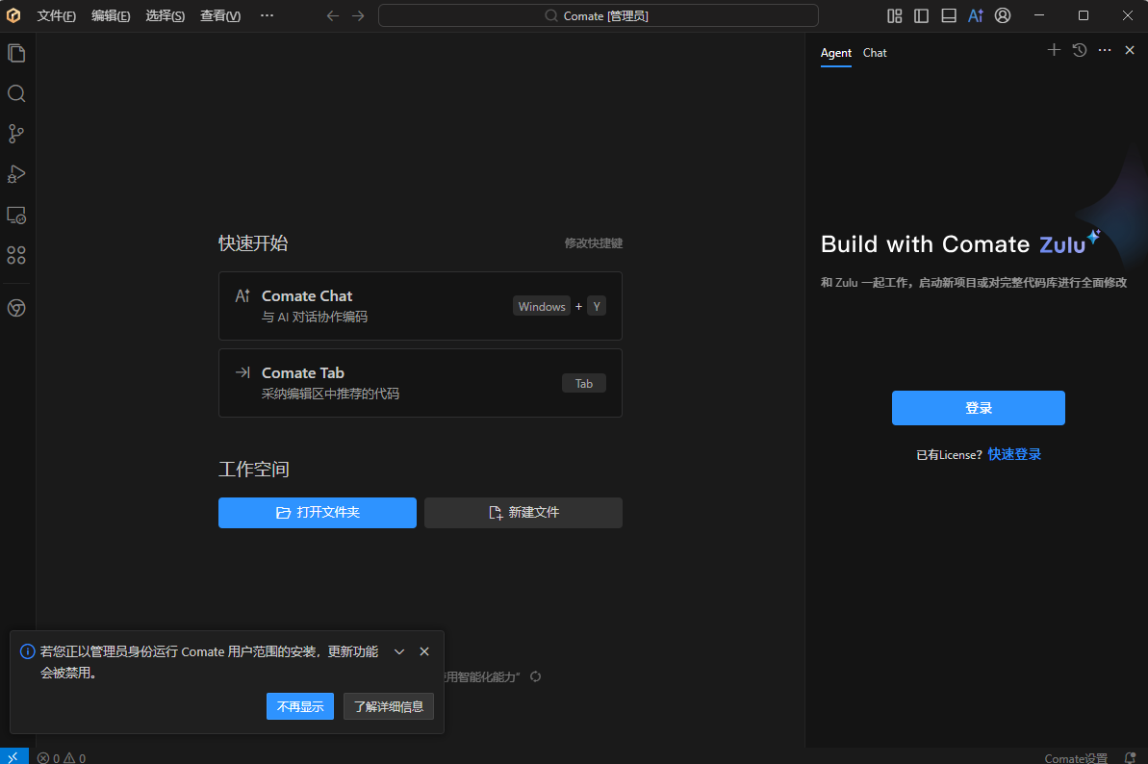Click the blue 登录 button
Viewport: 1148px width, 764px height.
tap(978, 408)
